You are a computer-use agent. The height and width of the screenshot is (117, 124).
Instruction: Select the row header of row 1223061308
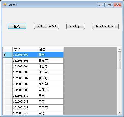8,84
